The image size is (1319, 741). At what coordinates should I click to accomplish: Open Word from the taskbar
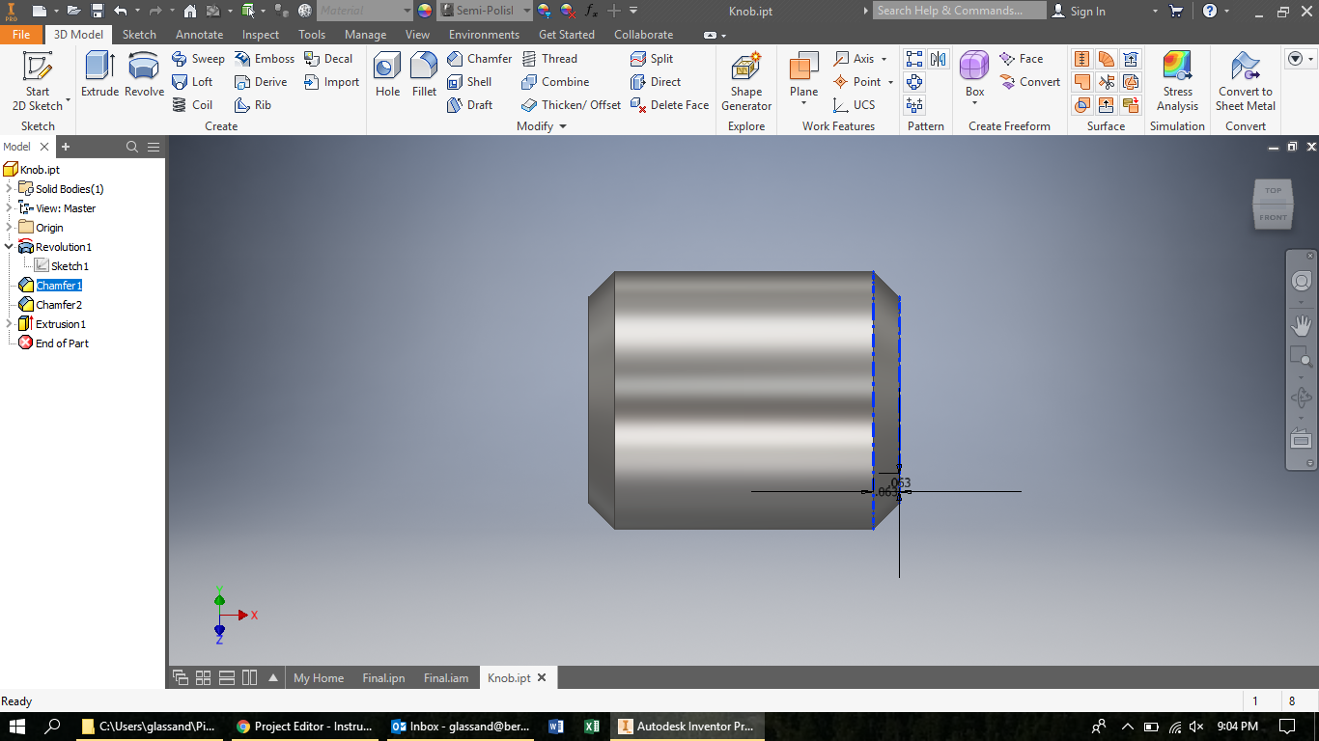pos(555,727)
